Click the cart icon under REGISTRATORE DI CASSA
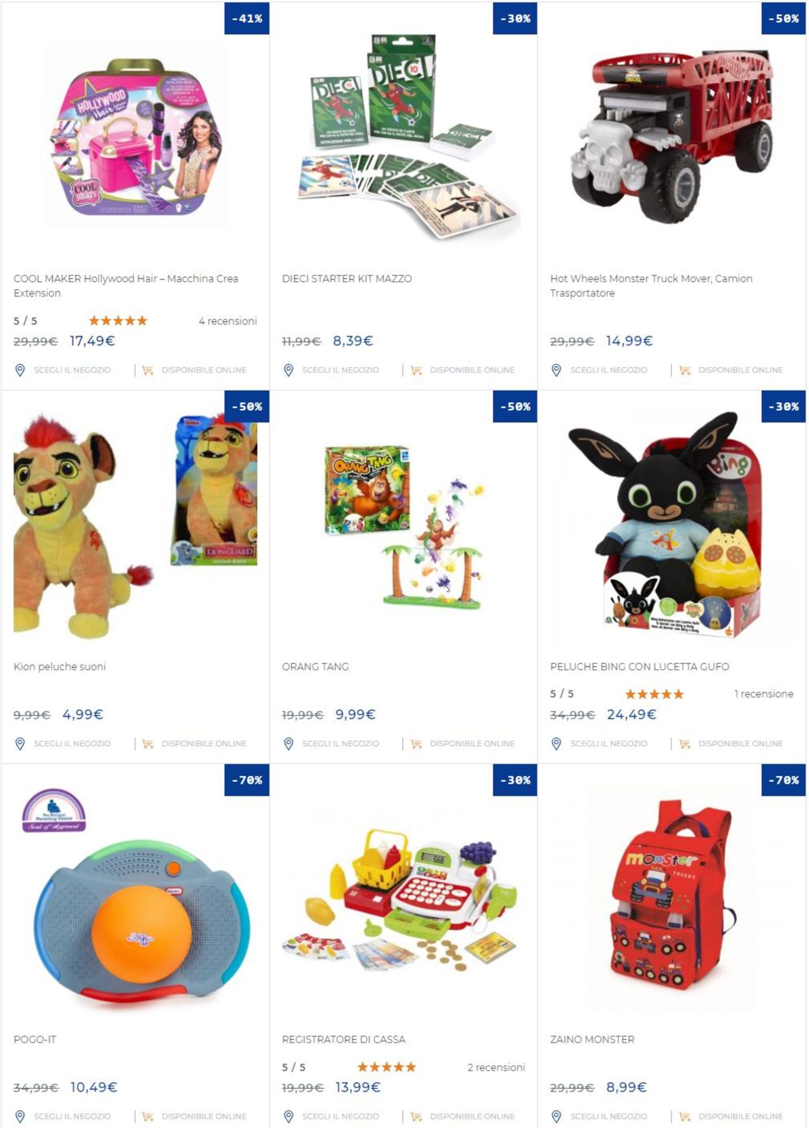 (416, 1116)
